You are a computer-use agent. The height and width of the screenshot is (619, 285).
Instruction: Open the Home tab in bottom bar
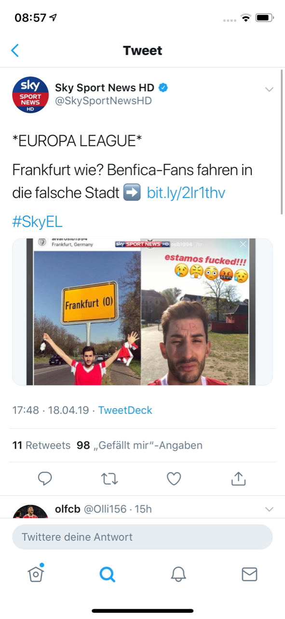36,574
